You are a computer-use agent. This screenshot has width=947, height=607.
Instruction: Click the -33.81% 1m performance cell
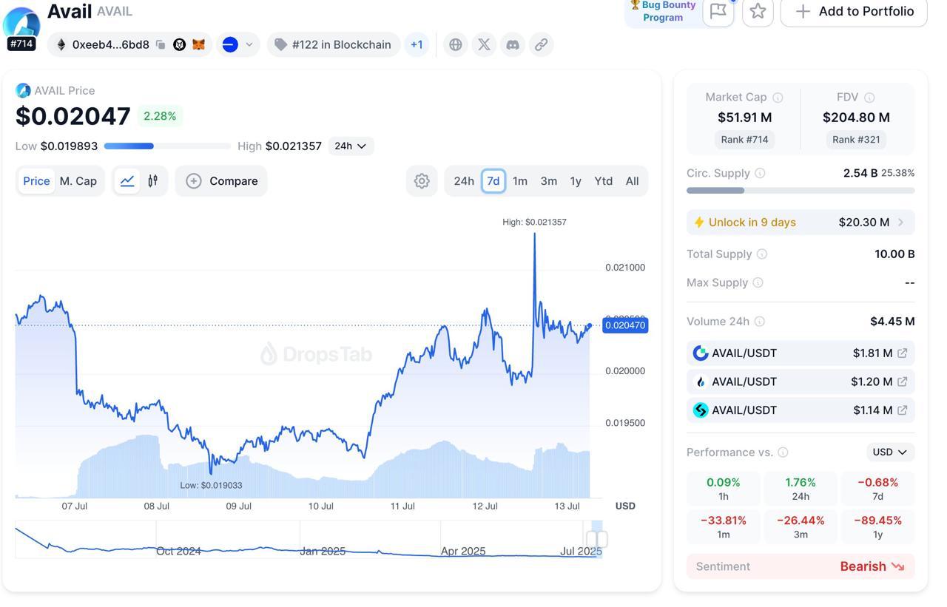(x=724, y=527)
